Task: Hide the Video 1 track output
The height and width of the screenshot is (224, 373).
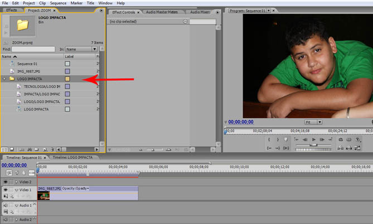Action: 6,190
